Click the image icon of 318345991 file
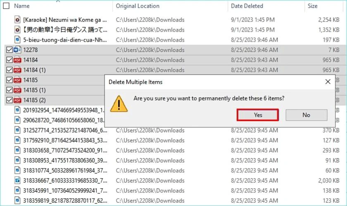The image size is (347, 206). tap(17, 190)
